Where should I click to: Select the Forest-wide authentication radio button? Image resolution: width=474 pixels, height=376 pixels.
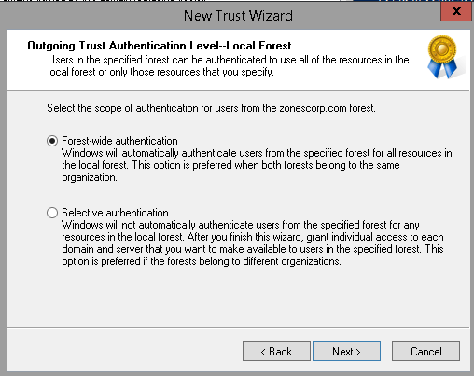click(x=52, y=141)
